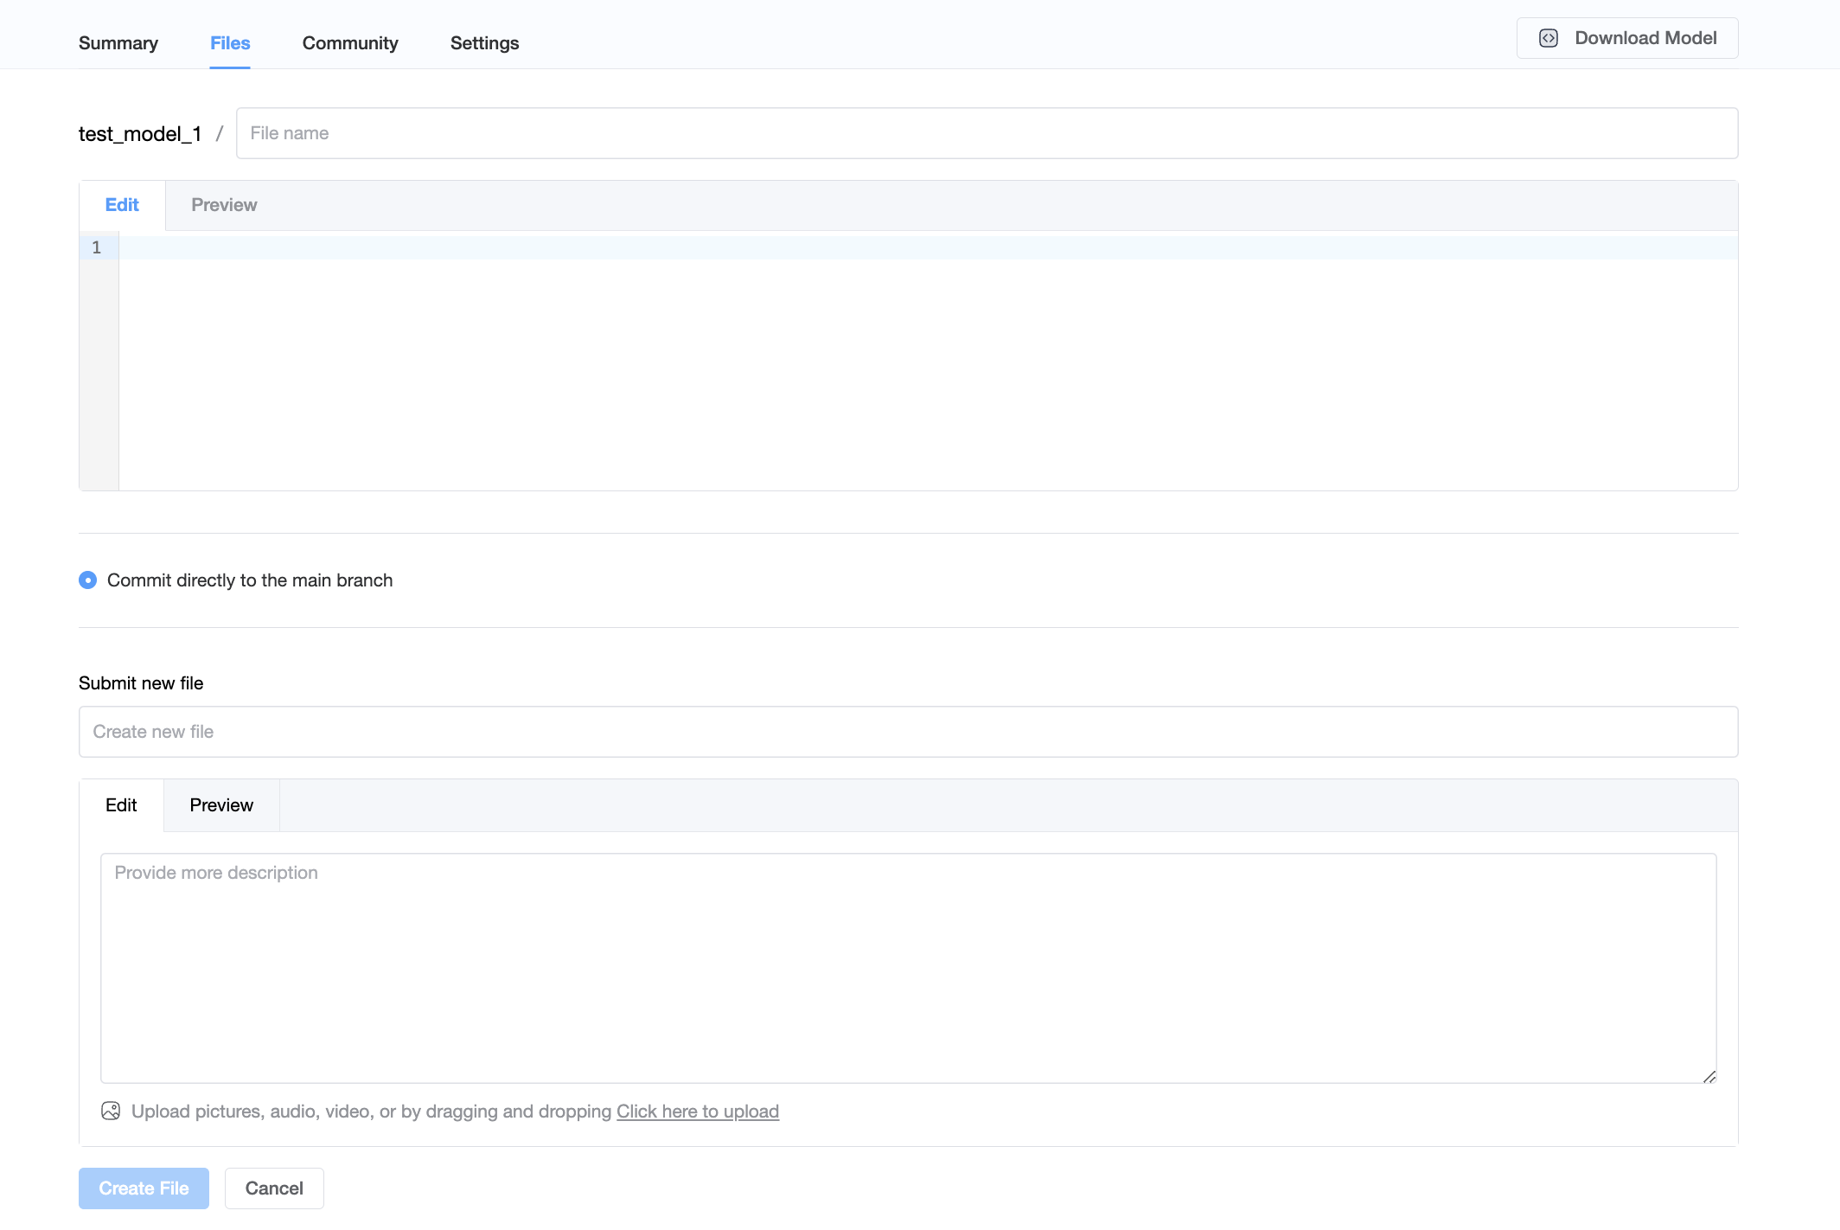The image size is (1840, 1230).
Task: Click the Create File button
Action: click(144, 1188)
